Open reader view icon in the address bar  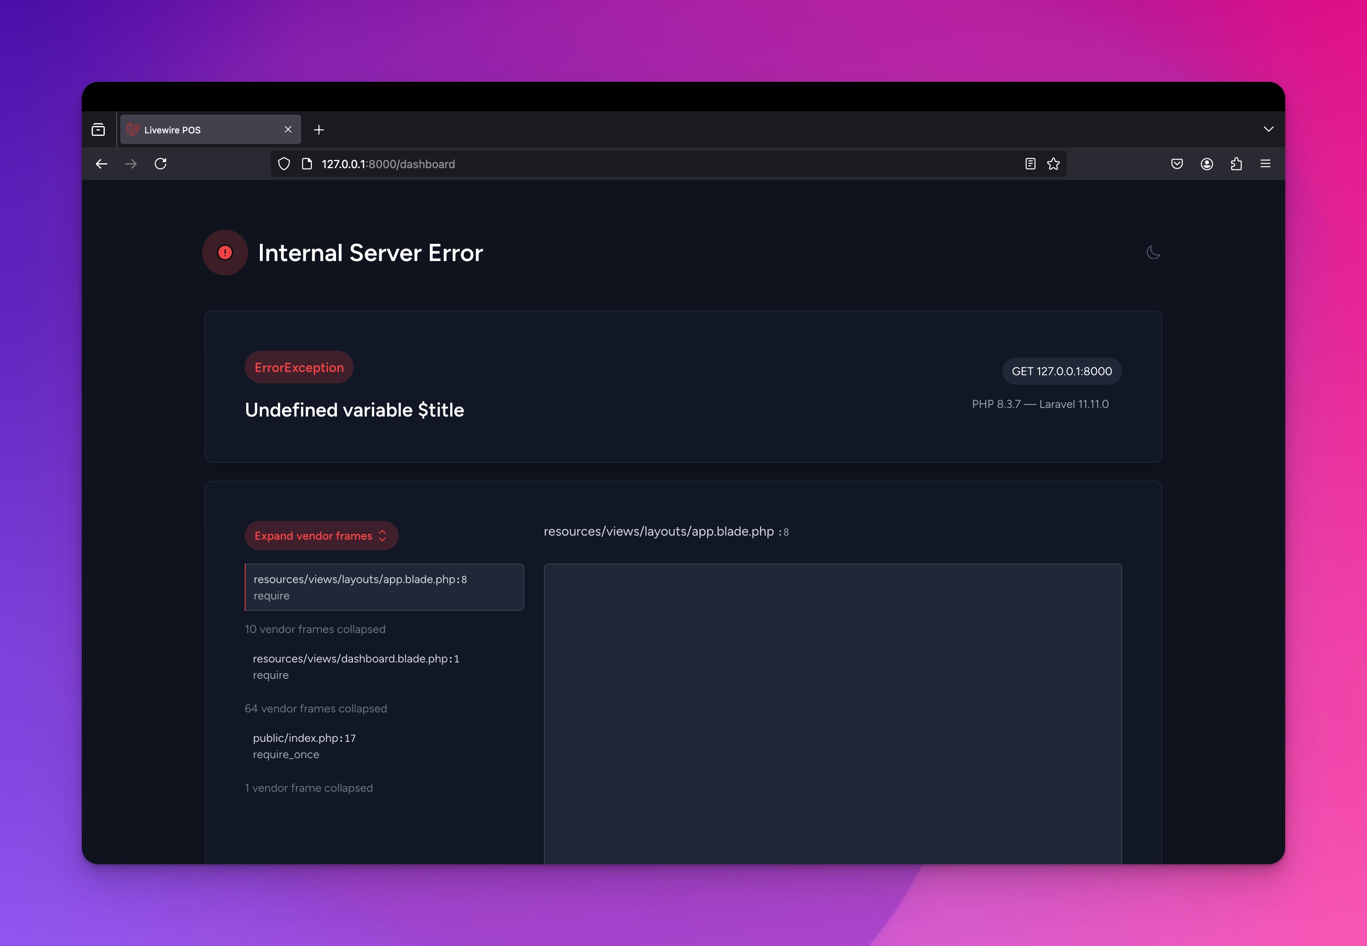(1030, 164)
